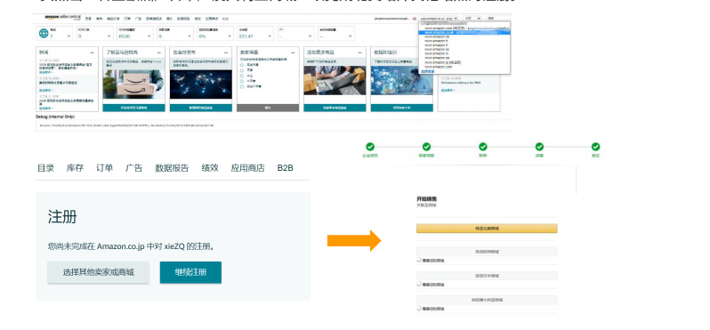Click the teal button under 添加更多商品 card
The height and width of the screenshot is (330, 710).
(x=335, y=108)
